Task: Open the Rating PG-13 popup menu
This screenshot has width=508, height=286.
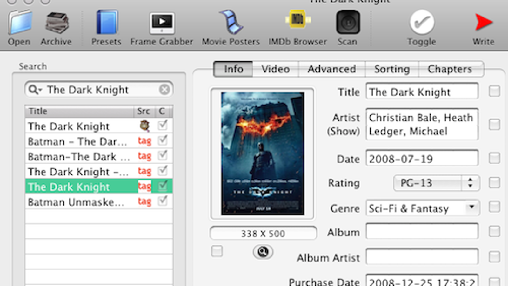Action: [x=436, y=183]
